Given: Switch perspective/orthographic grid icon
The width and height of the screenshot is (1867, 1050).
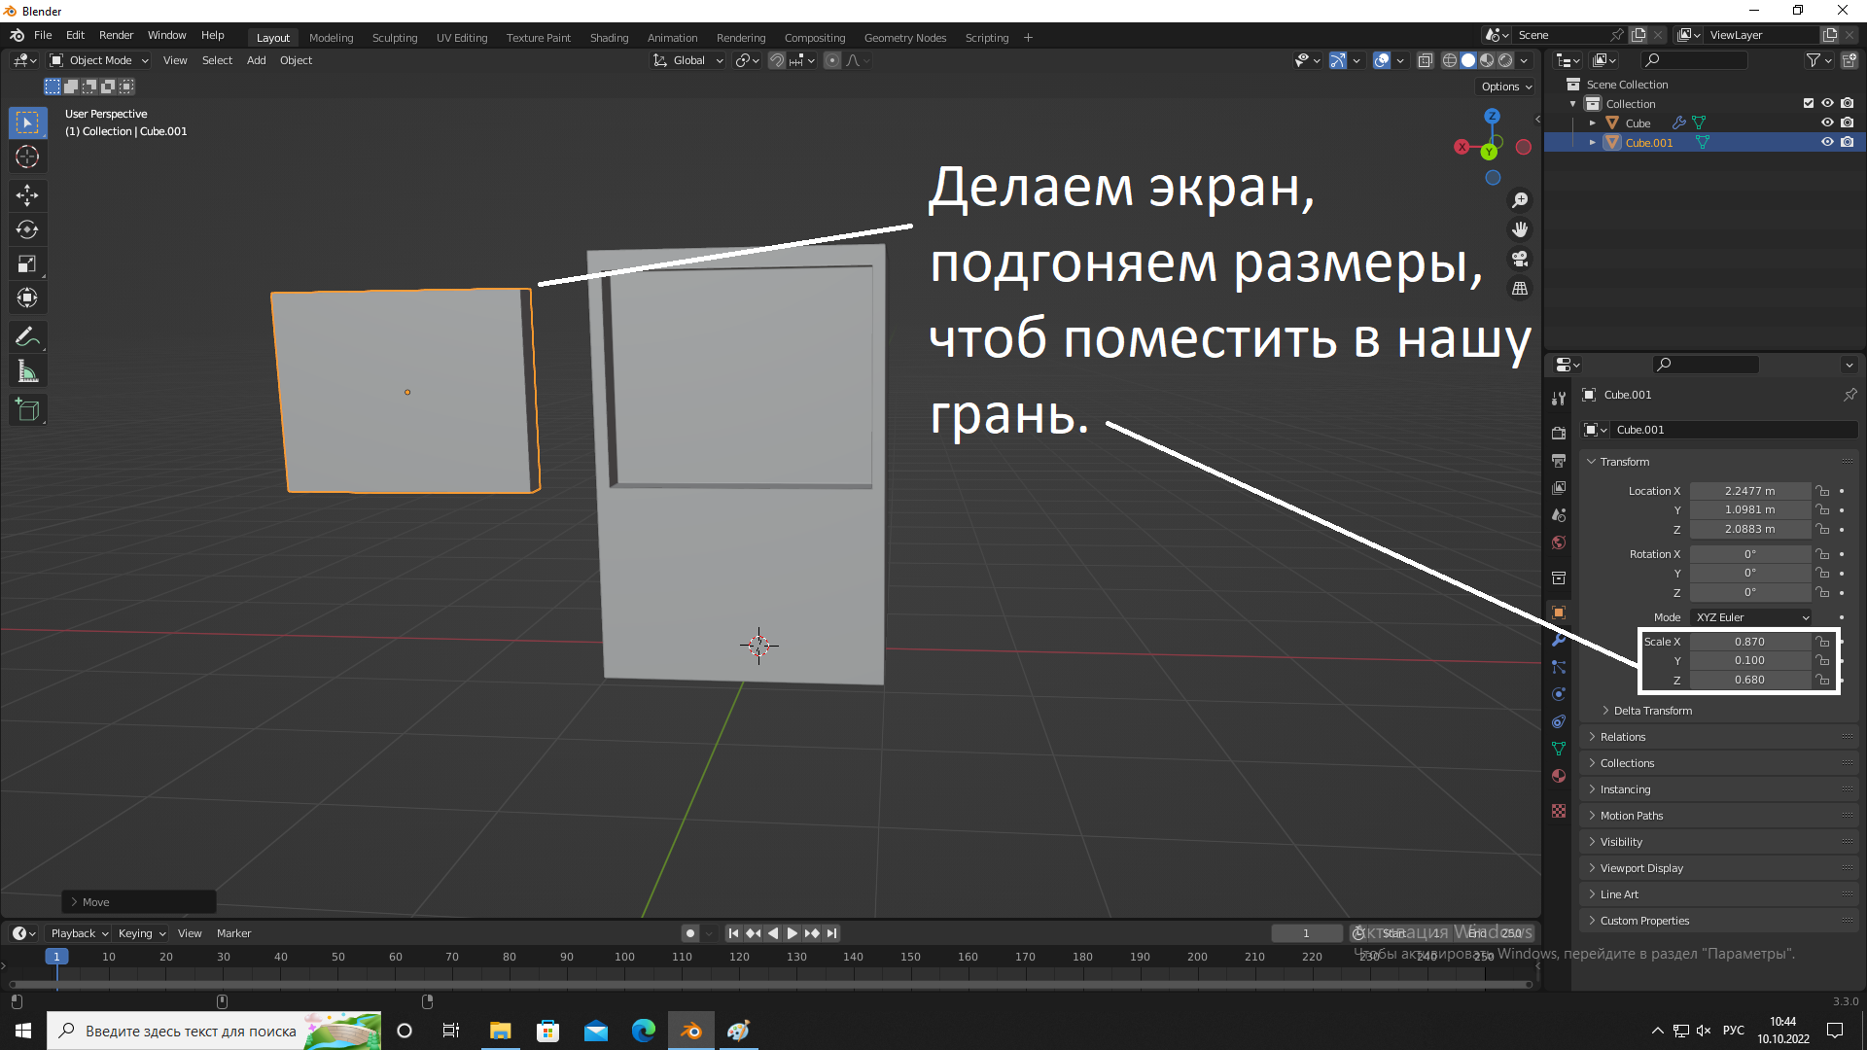Looking at the screenshot, I should pyautogui.click(x=1520, y=289).
